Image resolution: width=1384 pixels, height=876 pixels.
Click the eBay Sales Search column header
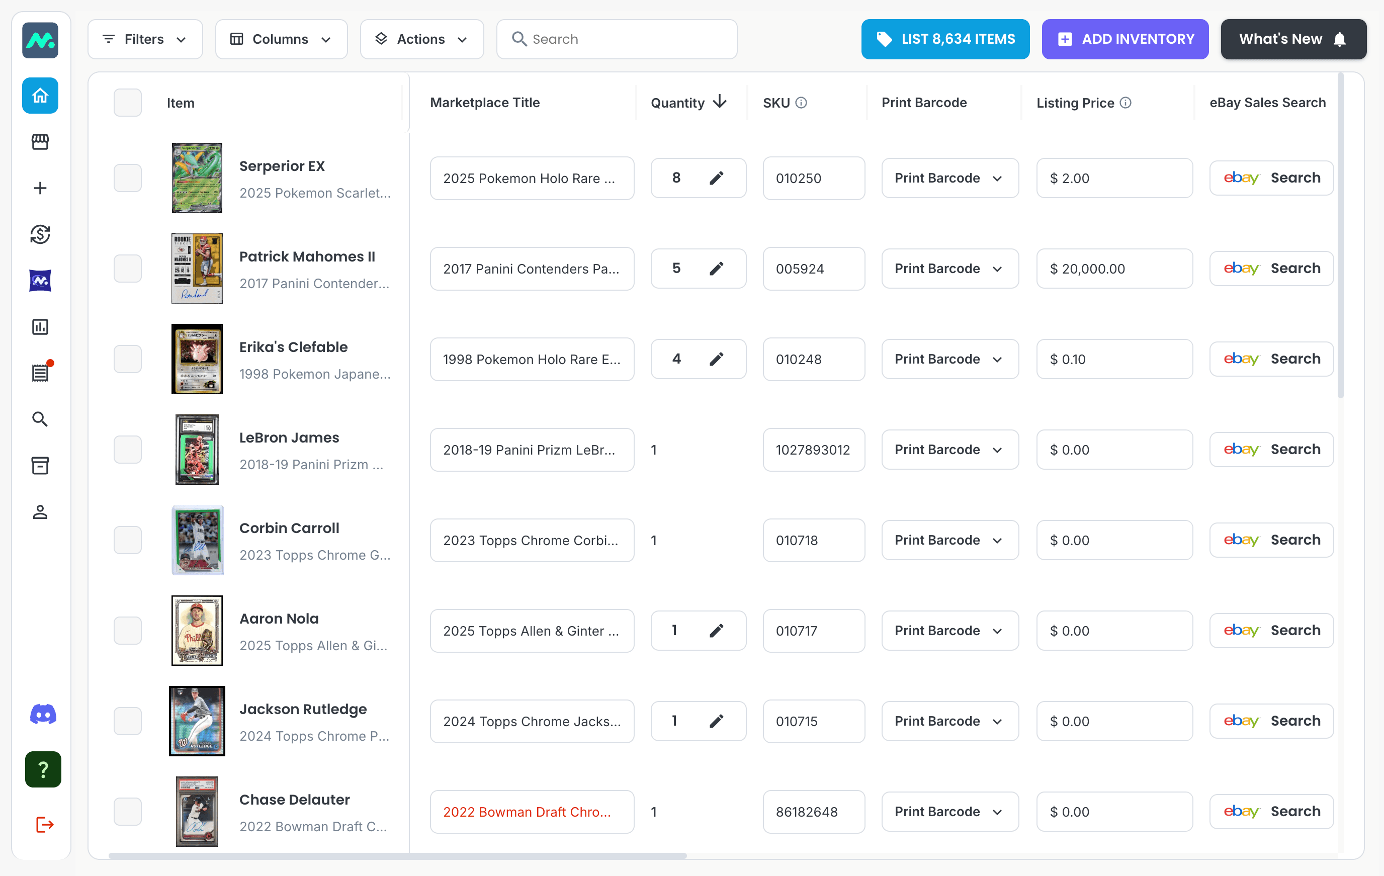[x=1267, y=103]
